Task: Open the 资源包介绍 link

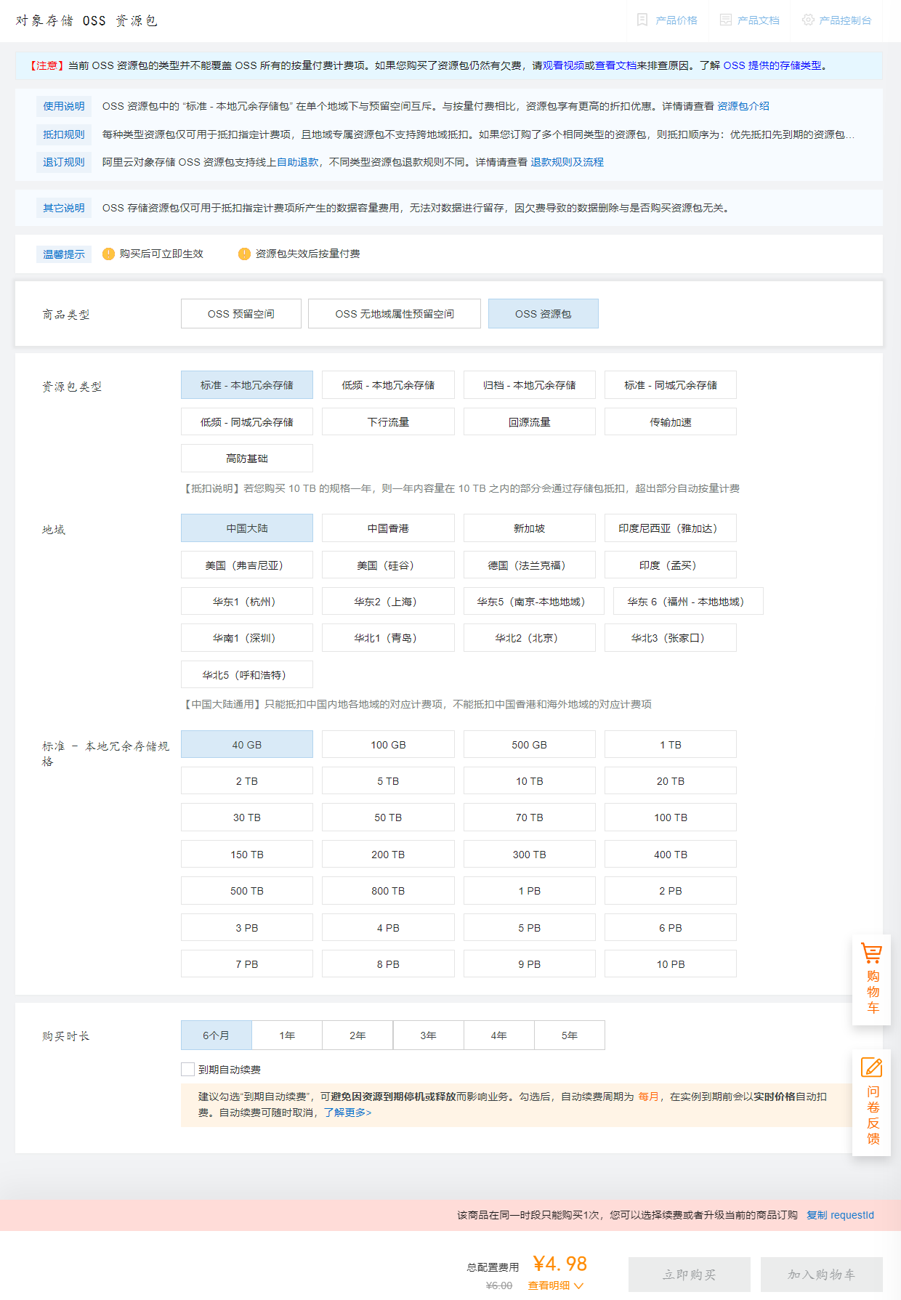Action: [743, 106]
